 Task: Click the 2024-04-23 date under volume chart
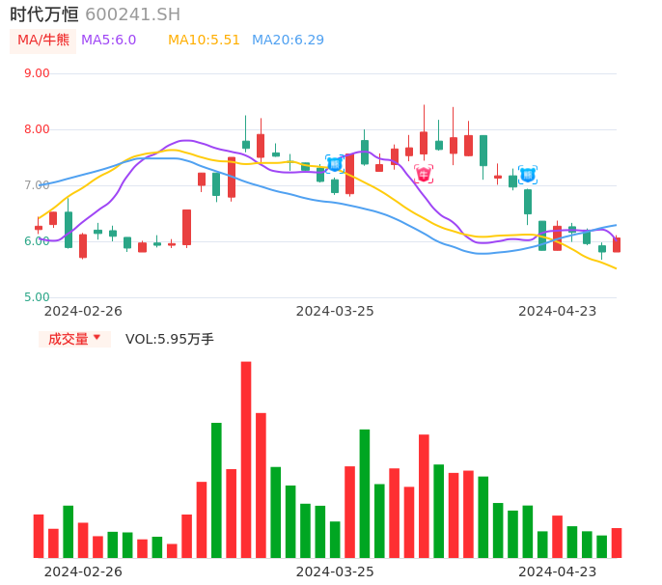click(557, 571)
